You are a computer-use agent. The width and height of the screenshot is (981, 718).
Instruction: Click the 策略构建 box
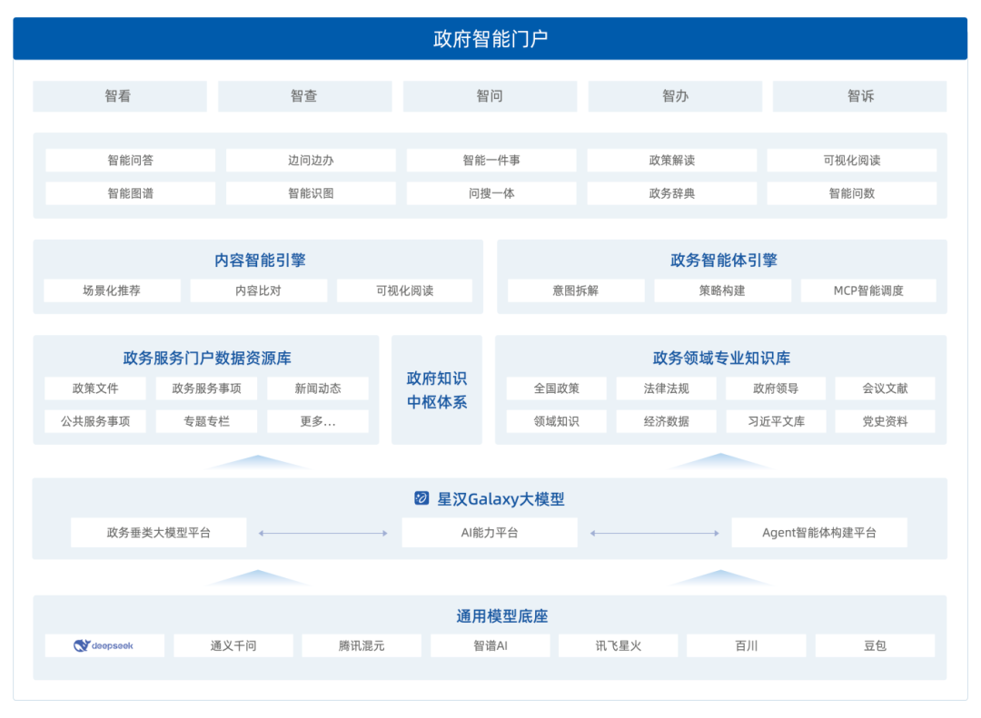(723, 290)
